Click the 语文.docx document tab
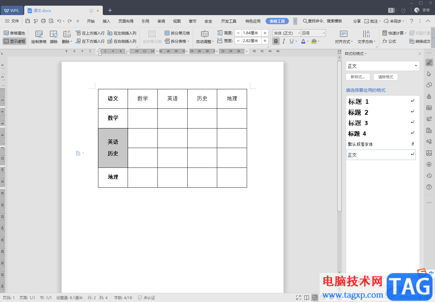Screen dimensions: 435x302 (x=64, y=10)
